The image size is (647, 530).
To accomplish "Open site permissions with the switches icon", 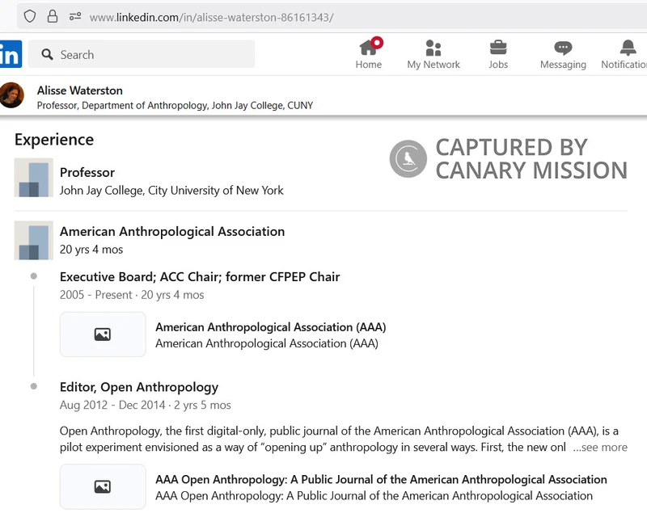I will pos(74,15).
